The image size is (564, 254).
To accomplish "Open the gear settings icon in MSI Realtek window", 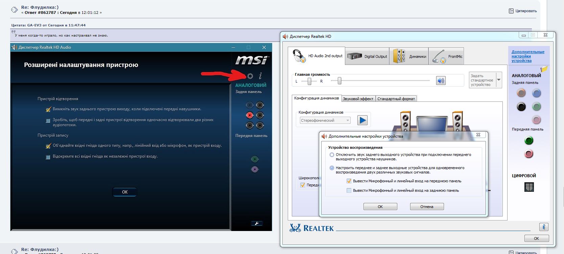I will point(250,76).
